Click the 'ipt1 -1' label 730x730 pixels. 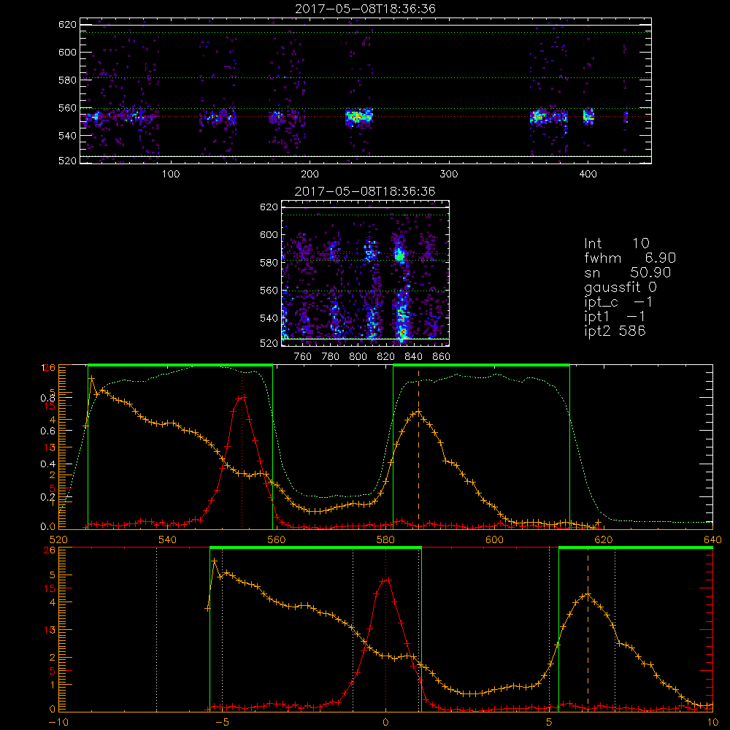tap(615, 317)
